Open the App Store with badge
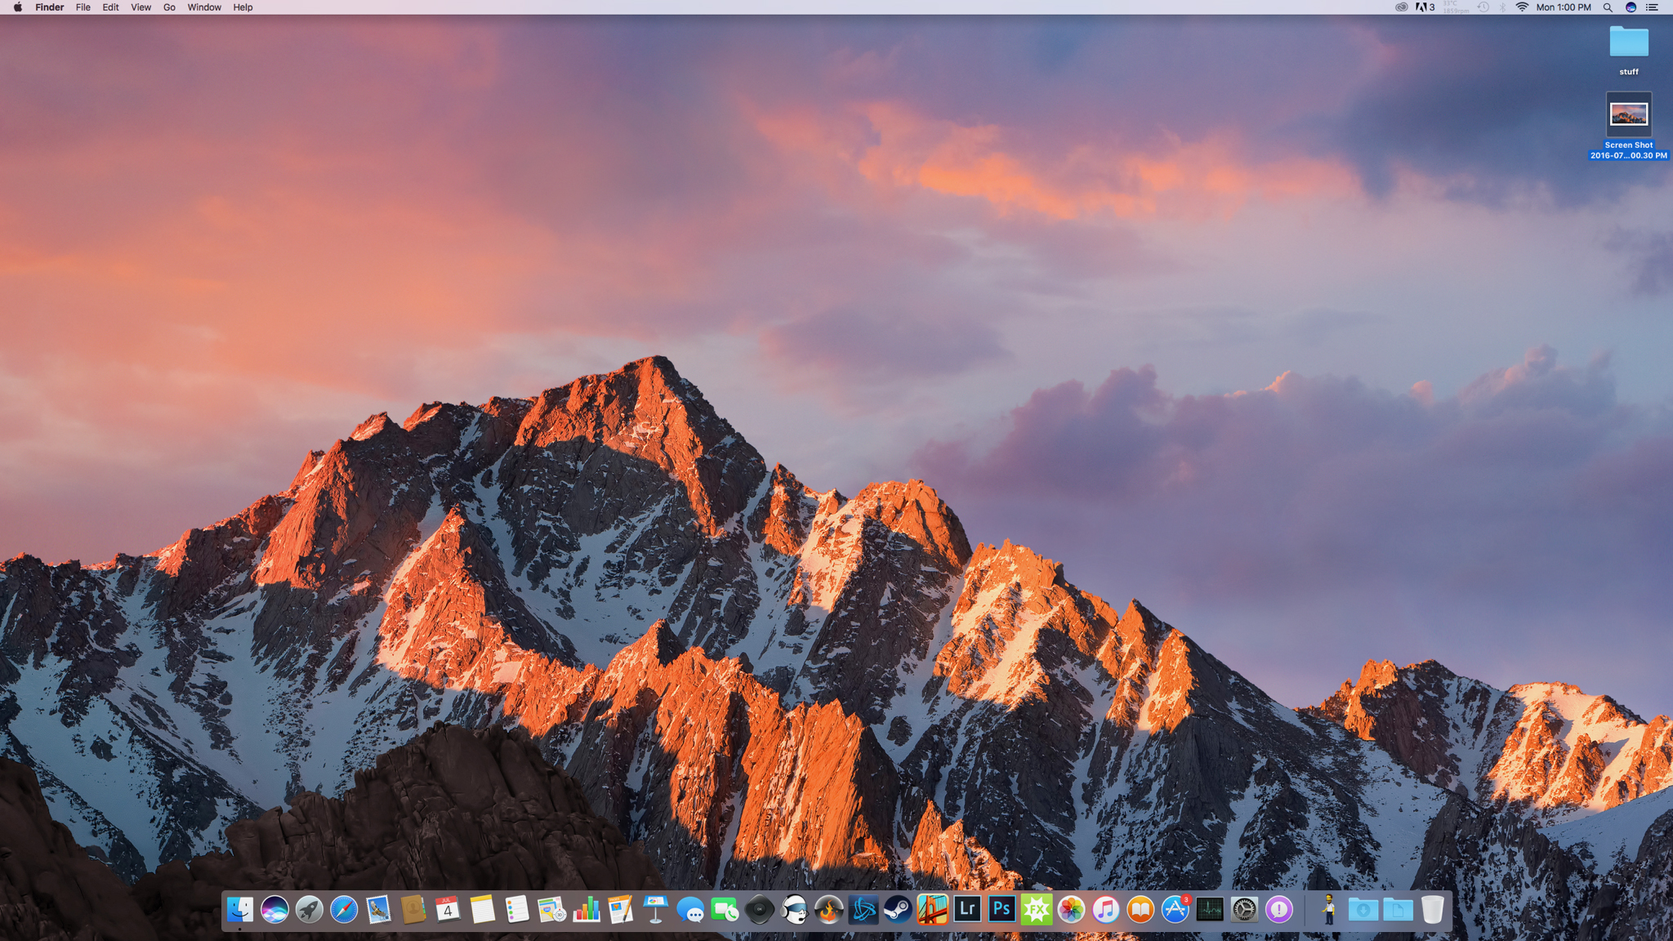The height and width of the screenshot is (941, 1673). pyautogui.click(x=1175, y=909)
